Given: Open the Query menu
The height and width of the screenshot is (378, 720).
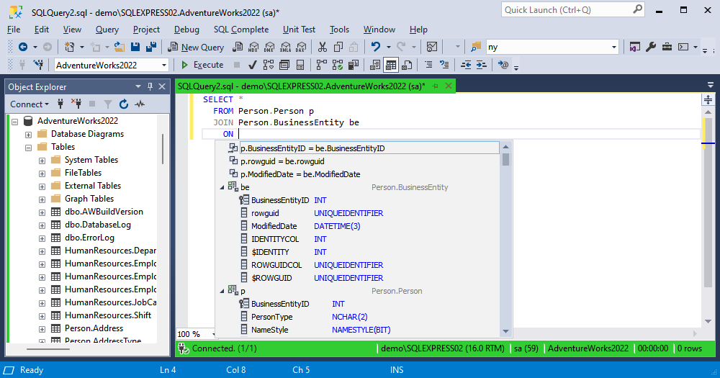Looking at the screenshot, I should pyautogui.click(x=107, y=30).
